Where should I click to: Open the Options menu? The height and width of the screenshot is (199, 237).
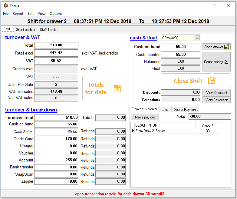pos(56,14)
